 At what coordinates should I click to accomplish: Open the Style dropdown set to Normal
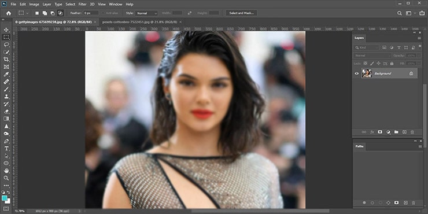point(147,13)
